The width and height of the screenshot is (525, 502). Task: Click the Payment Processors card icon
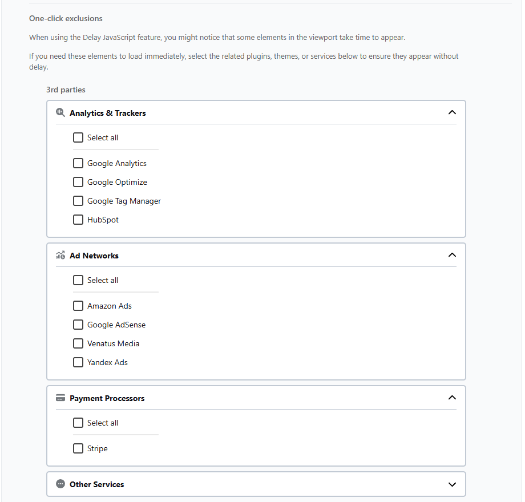point(60,398)
